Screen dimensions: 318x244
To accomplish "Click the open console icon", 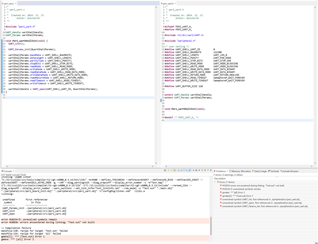I will click(202, 170).
